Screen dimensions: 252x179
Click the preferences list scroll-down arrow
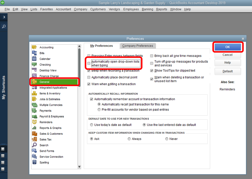pos(79,167)
